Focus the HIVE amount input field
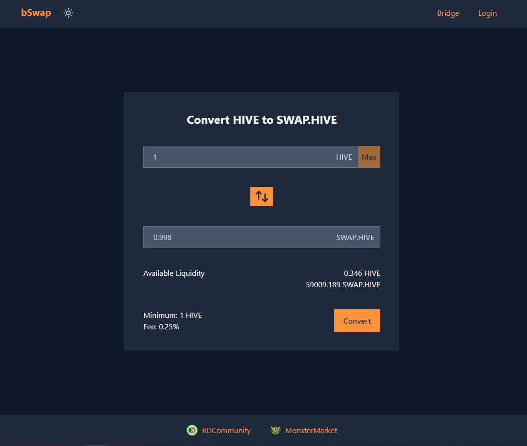This screenshot has height=446, width=527. pyautogui.click(x=251, y=157)
